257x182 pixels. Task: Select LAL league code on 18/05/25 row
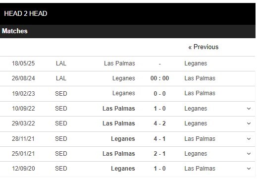click(x=61, y=63)
